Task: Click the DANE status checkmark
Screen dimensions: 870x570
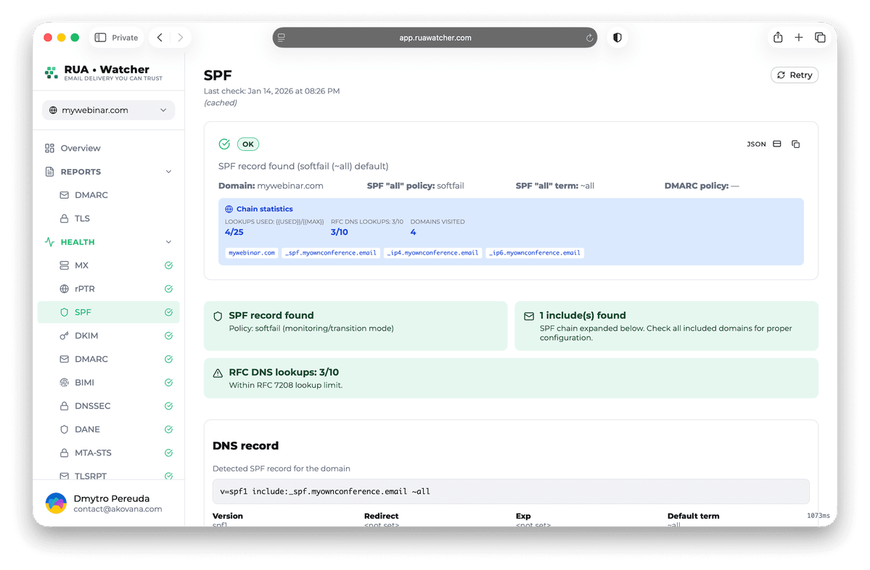Action: (x=168, y=429)
